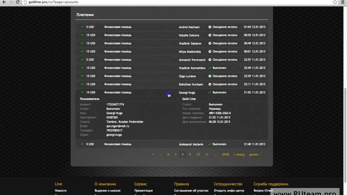Open the 'Правила' footer section
Screen dimensions: 347x195
182,184
